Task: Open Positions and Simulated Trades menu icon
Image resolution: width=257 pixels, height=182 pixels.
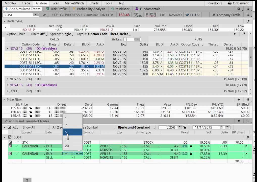Action: coord(248,121)
